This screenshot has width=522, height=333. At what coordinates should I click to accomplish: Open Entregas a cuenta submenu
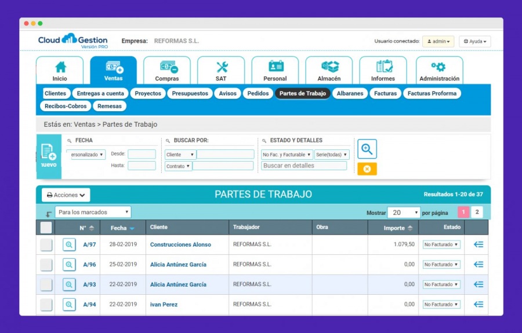(100, 93)
